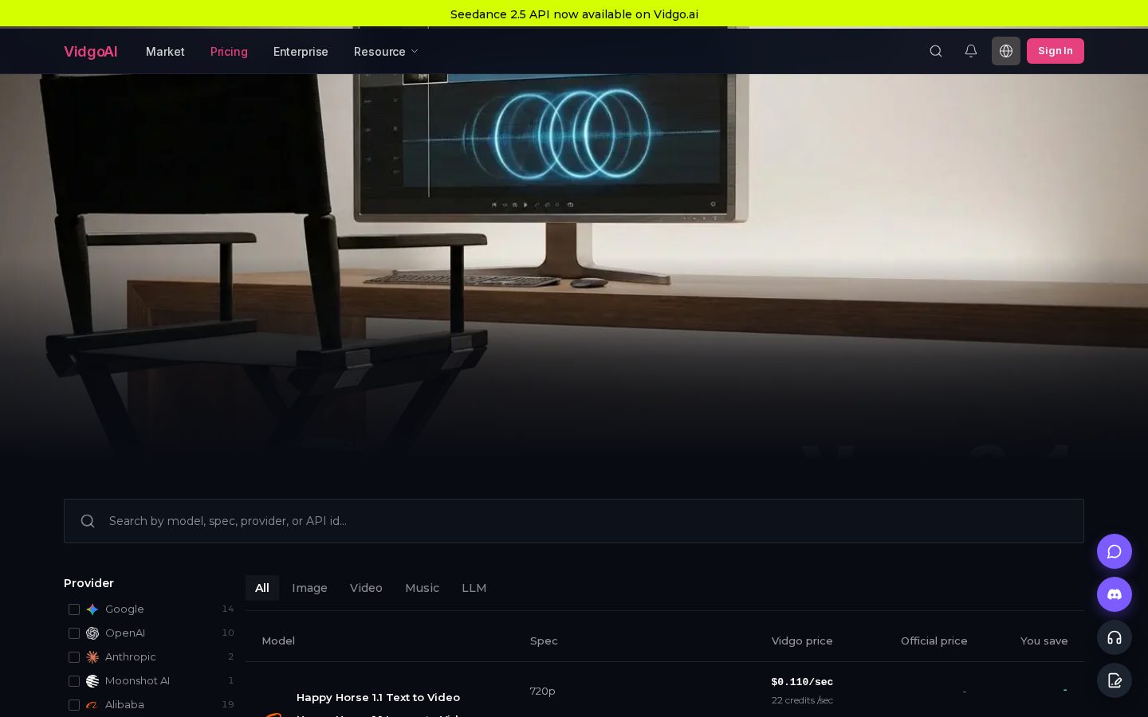Screen dimensions: 1148x717
Task: Go to the Market page
Action: [165, 52]
